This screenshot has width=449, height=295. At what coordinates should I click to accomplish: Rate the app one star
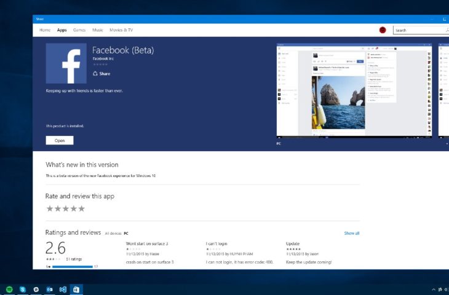click(50, 208)
